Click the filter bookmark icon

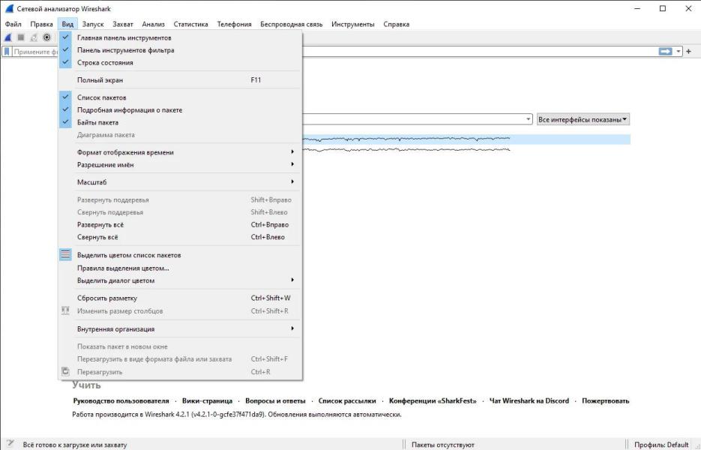pos(7,52)
